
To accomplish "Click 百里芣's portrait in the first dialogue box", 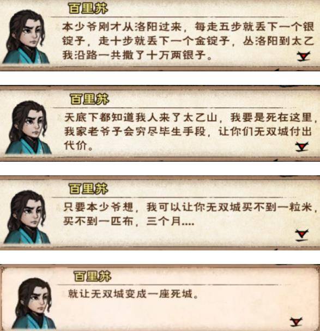I will (26, 36).
